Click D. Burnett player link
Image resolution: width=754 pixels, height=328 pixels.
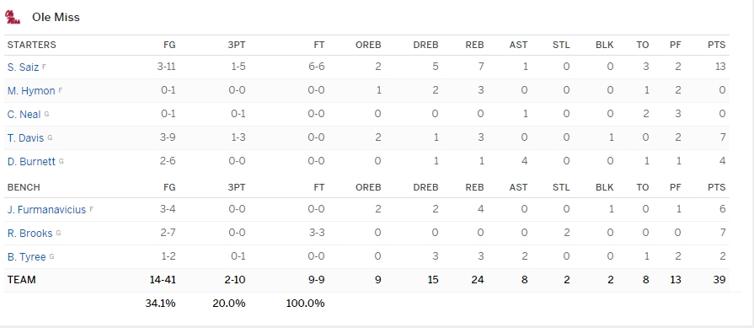[x=31, y=162]
